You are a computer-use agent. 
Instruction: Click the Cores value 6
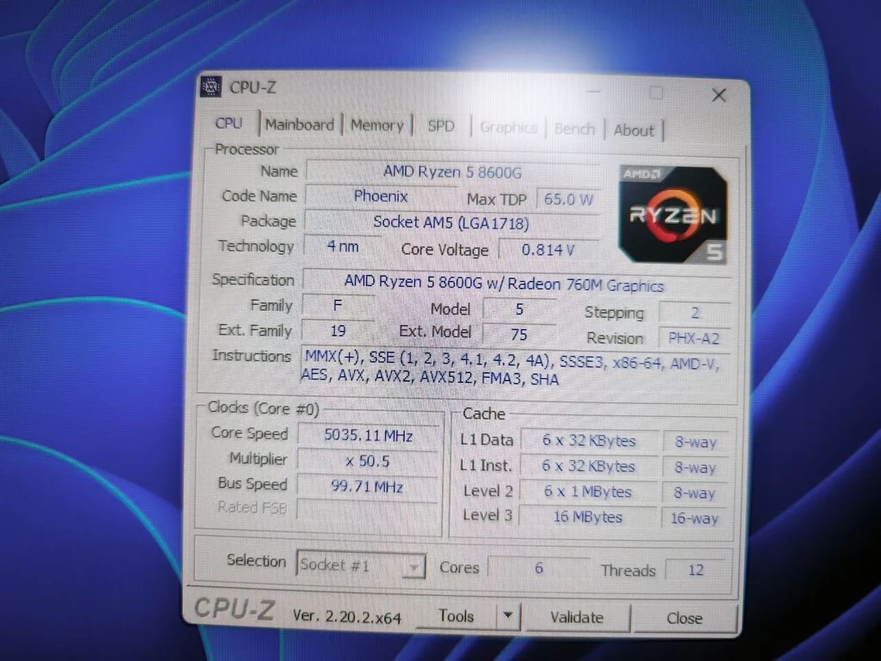[x=539, y=568]
